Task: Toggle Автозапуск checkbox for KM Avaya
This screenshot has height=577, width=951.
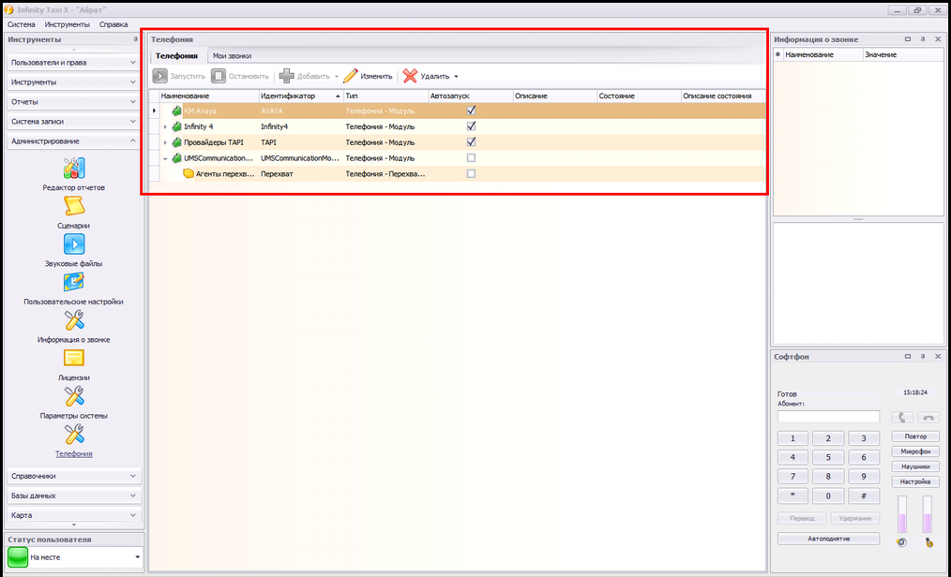Action: pyautogui.click(x=471, y=111)
